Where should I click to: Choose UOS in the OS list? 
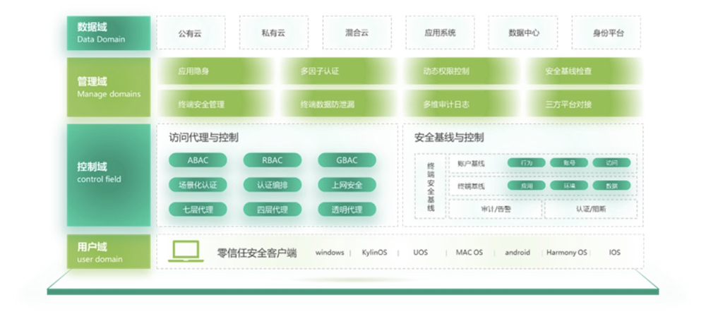coord(421,253)
